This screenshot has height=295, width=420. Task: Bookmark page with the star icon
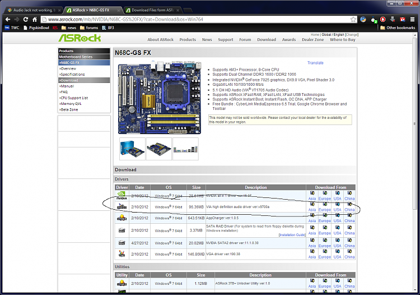(x=353, y=19)
